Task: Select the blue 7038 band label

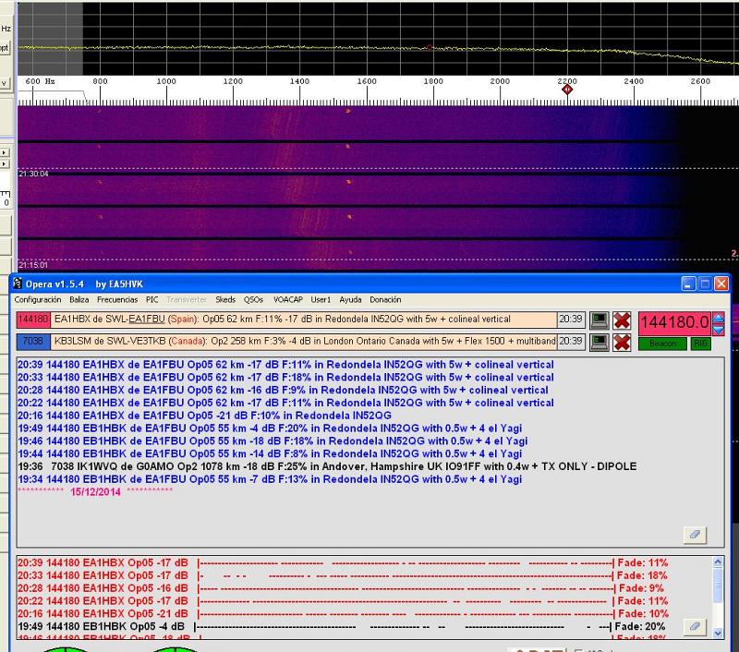Action: pyautogui.click(x=32, y=342)
